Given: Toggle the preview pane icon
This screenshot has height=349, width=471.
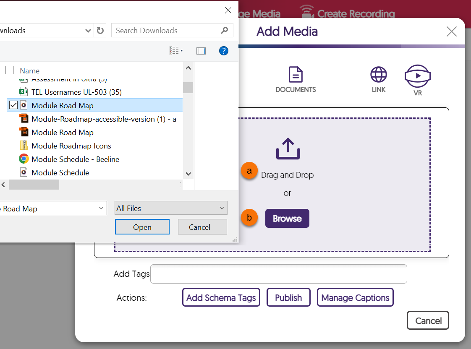Looking at the screenshot, I should click(x=201, y=51).
